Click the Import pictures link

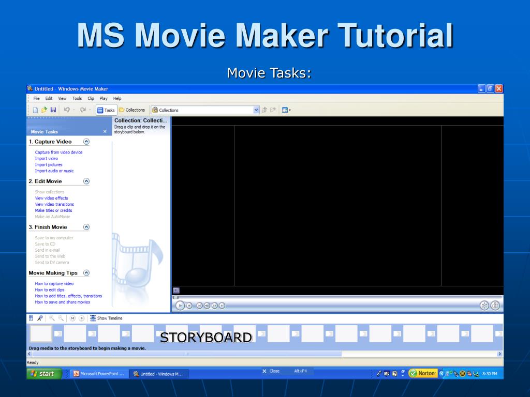click(x=49, y=165)
